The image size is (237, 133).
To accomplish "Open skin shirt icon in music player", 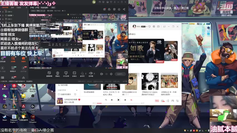I will (x=150, y=27).
